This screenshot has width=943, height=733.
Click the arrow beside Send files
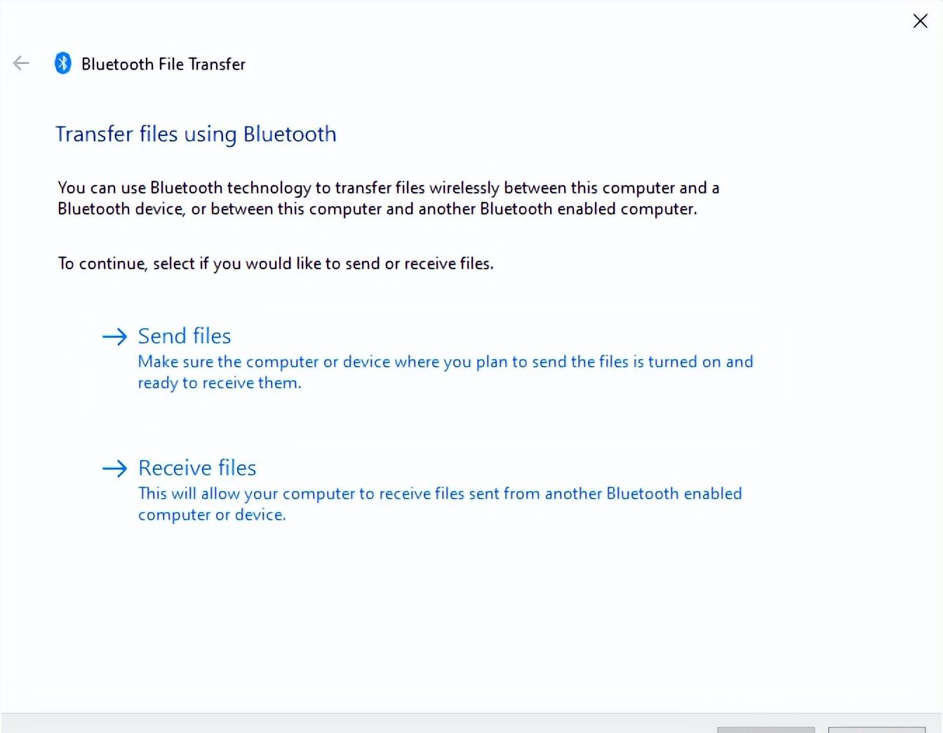(114, 337)
